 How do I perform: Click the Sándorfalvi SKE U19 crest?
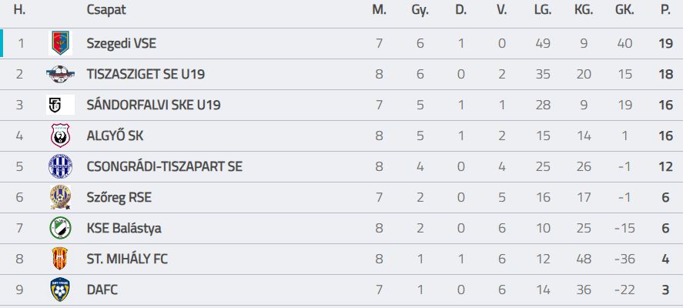pos(60,105)
